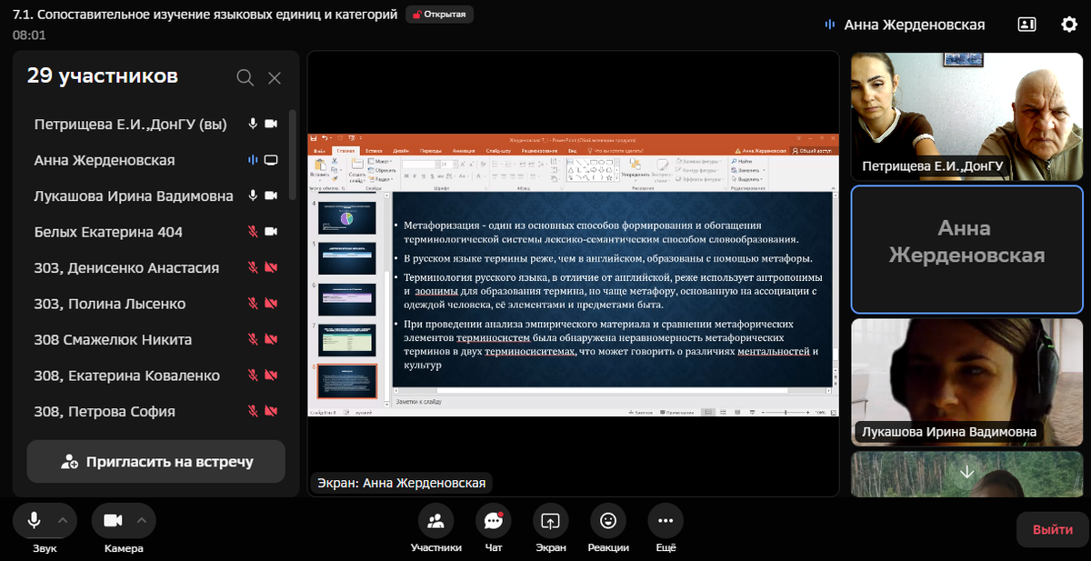
Task: Select slide 8 thumbnail in shared PowerPoint
Action: pyautogui.click(x=346, y=382)
